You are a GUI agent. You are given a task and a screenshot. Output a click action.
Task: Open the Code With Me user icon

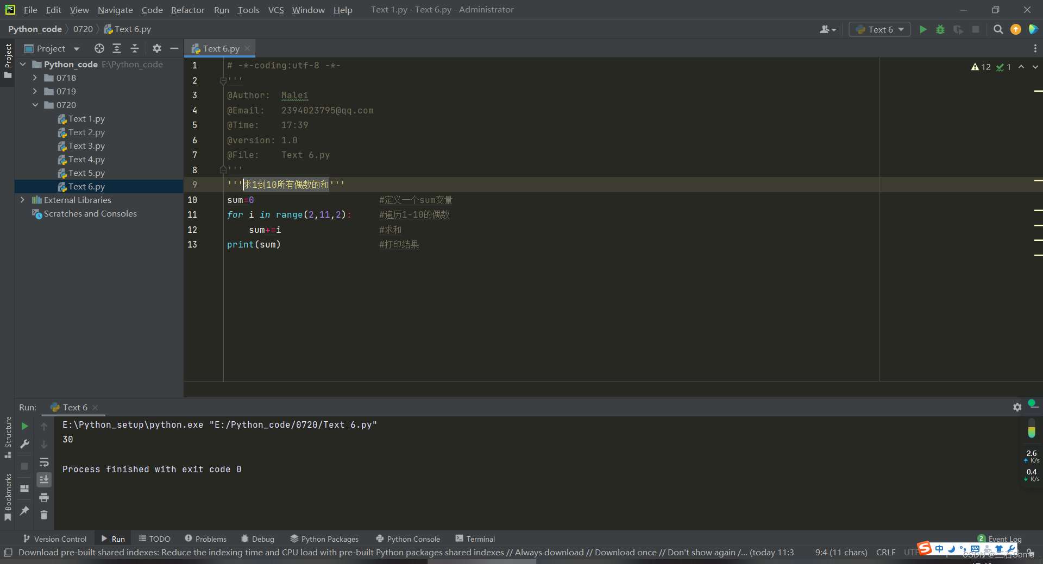(825, 29)
